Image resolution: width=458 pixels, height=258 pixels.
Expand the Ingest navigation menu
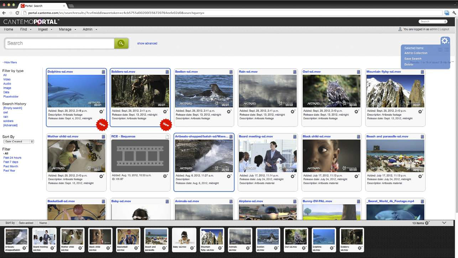coord(45,30)
